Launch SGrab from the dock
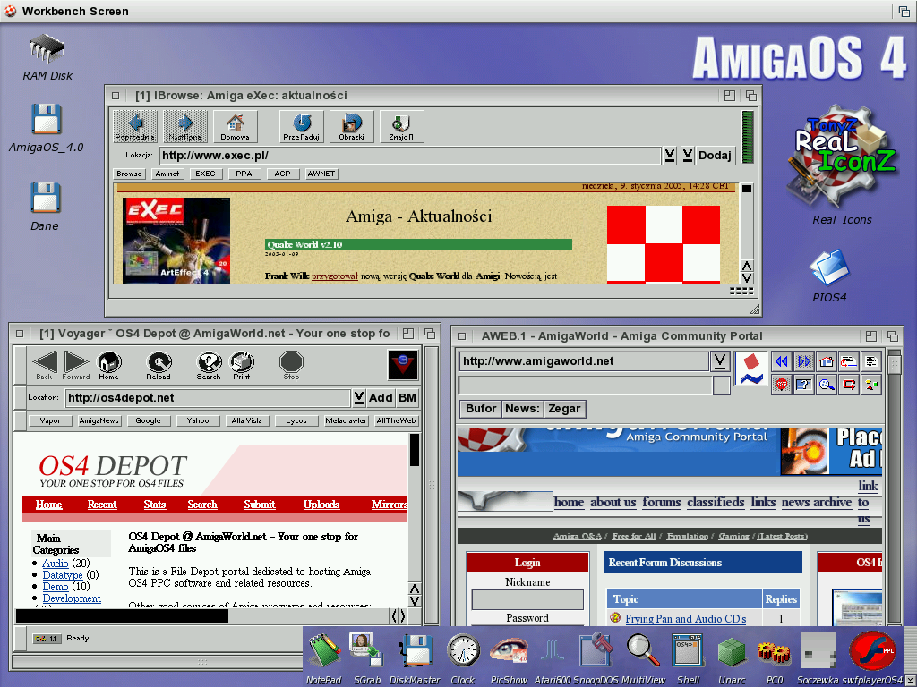 point(367,657)
